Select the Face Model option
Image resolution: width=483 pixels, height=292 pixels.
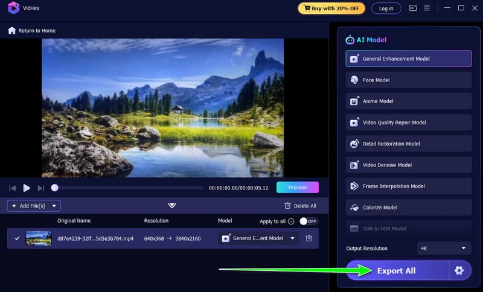pyautogui.click(x=409, y=80)
